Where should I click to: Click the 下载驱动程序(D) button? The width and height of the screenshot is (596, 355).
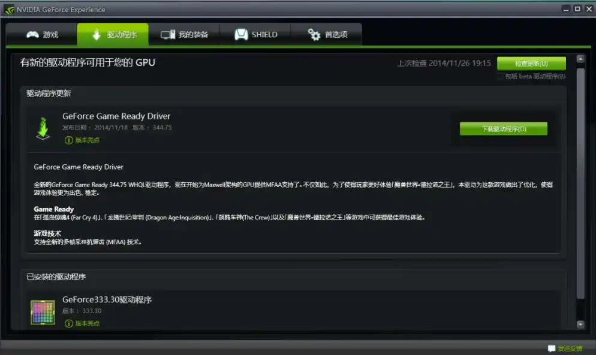[504, 129]
